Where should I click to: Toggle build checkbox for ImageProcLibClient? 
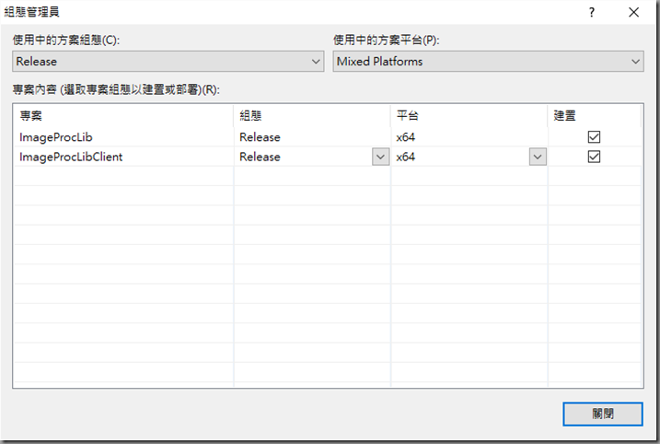(x=594, y=157)
